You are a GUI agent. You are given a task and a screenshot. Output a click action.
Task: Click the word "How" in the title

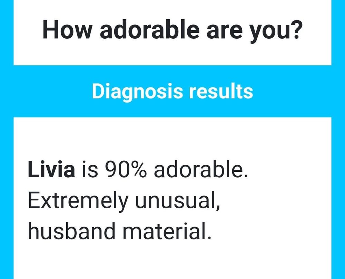67,29
